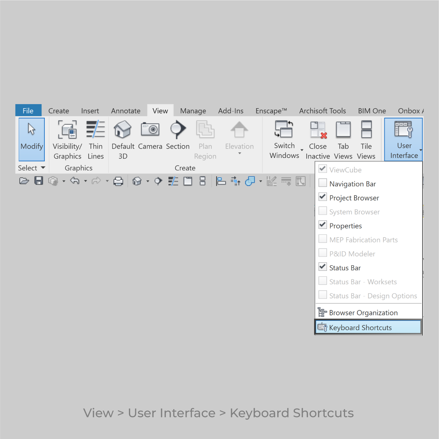The image size is (439, 439).
Task: Select the Modify tool
Action: point(31,139)
